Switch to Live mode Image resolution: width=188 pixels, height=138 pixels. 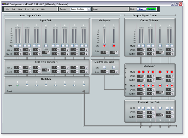[x=141, y=9]
